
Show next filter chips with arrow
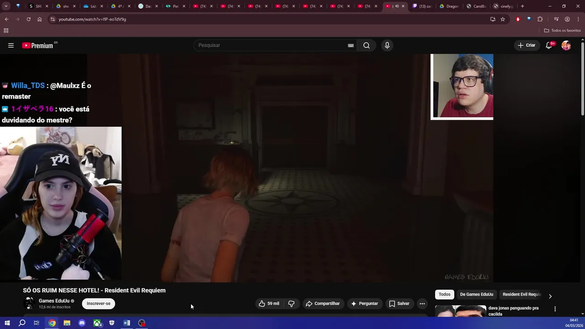(x=550, y=296)
